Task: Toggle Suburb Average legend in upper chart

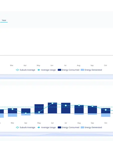Action: click(x=25, y=70)
